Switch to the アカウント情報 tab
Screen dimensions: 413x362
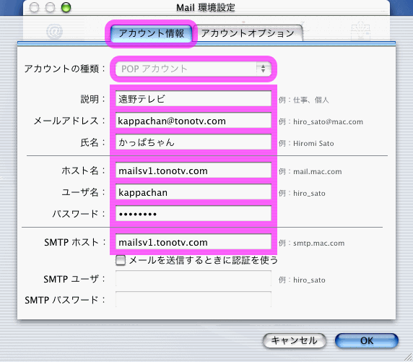pyautogui.click(x=151, y=33)
